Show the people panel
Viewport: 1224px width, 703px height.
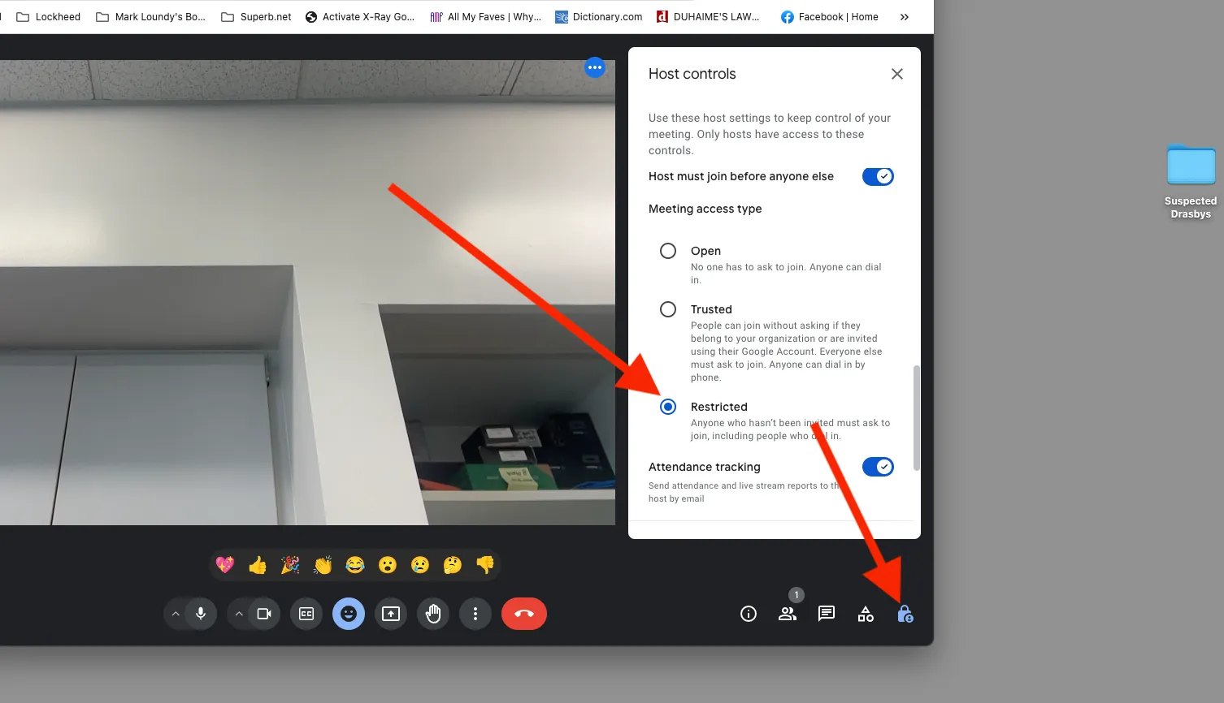click(787, 614)
